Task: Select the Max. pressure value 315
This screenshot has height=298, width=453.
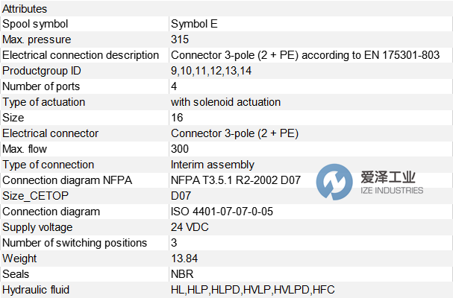Action: 180,39
